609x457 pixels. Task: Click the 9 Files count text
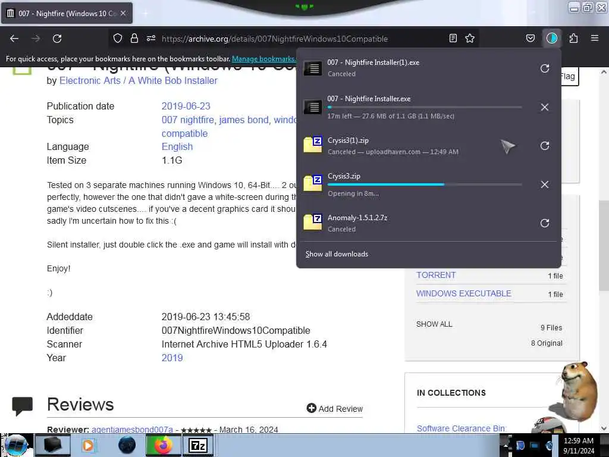pos(551,328)
